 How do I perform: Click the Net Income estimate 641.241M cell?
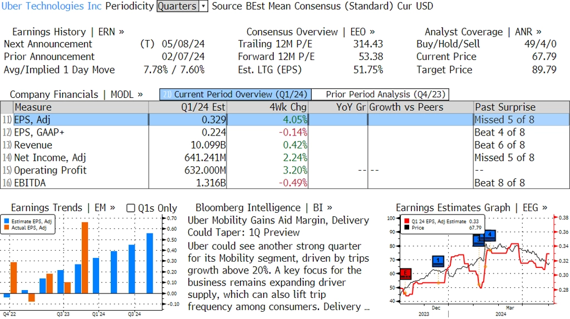click(188, 158)
